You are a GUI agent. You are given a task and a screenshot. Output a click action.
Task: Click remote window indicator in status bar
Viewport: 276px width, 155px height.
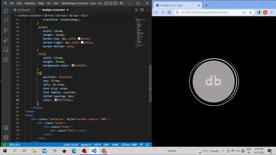click(4, 145)
